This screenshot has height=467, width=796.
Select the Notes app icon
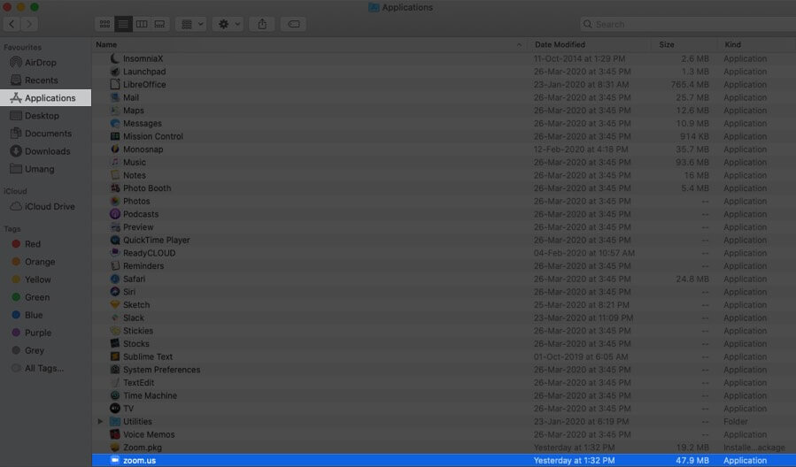pos(115,175)
